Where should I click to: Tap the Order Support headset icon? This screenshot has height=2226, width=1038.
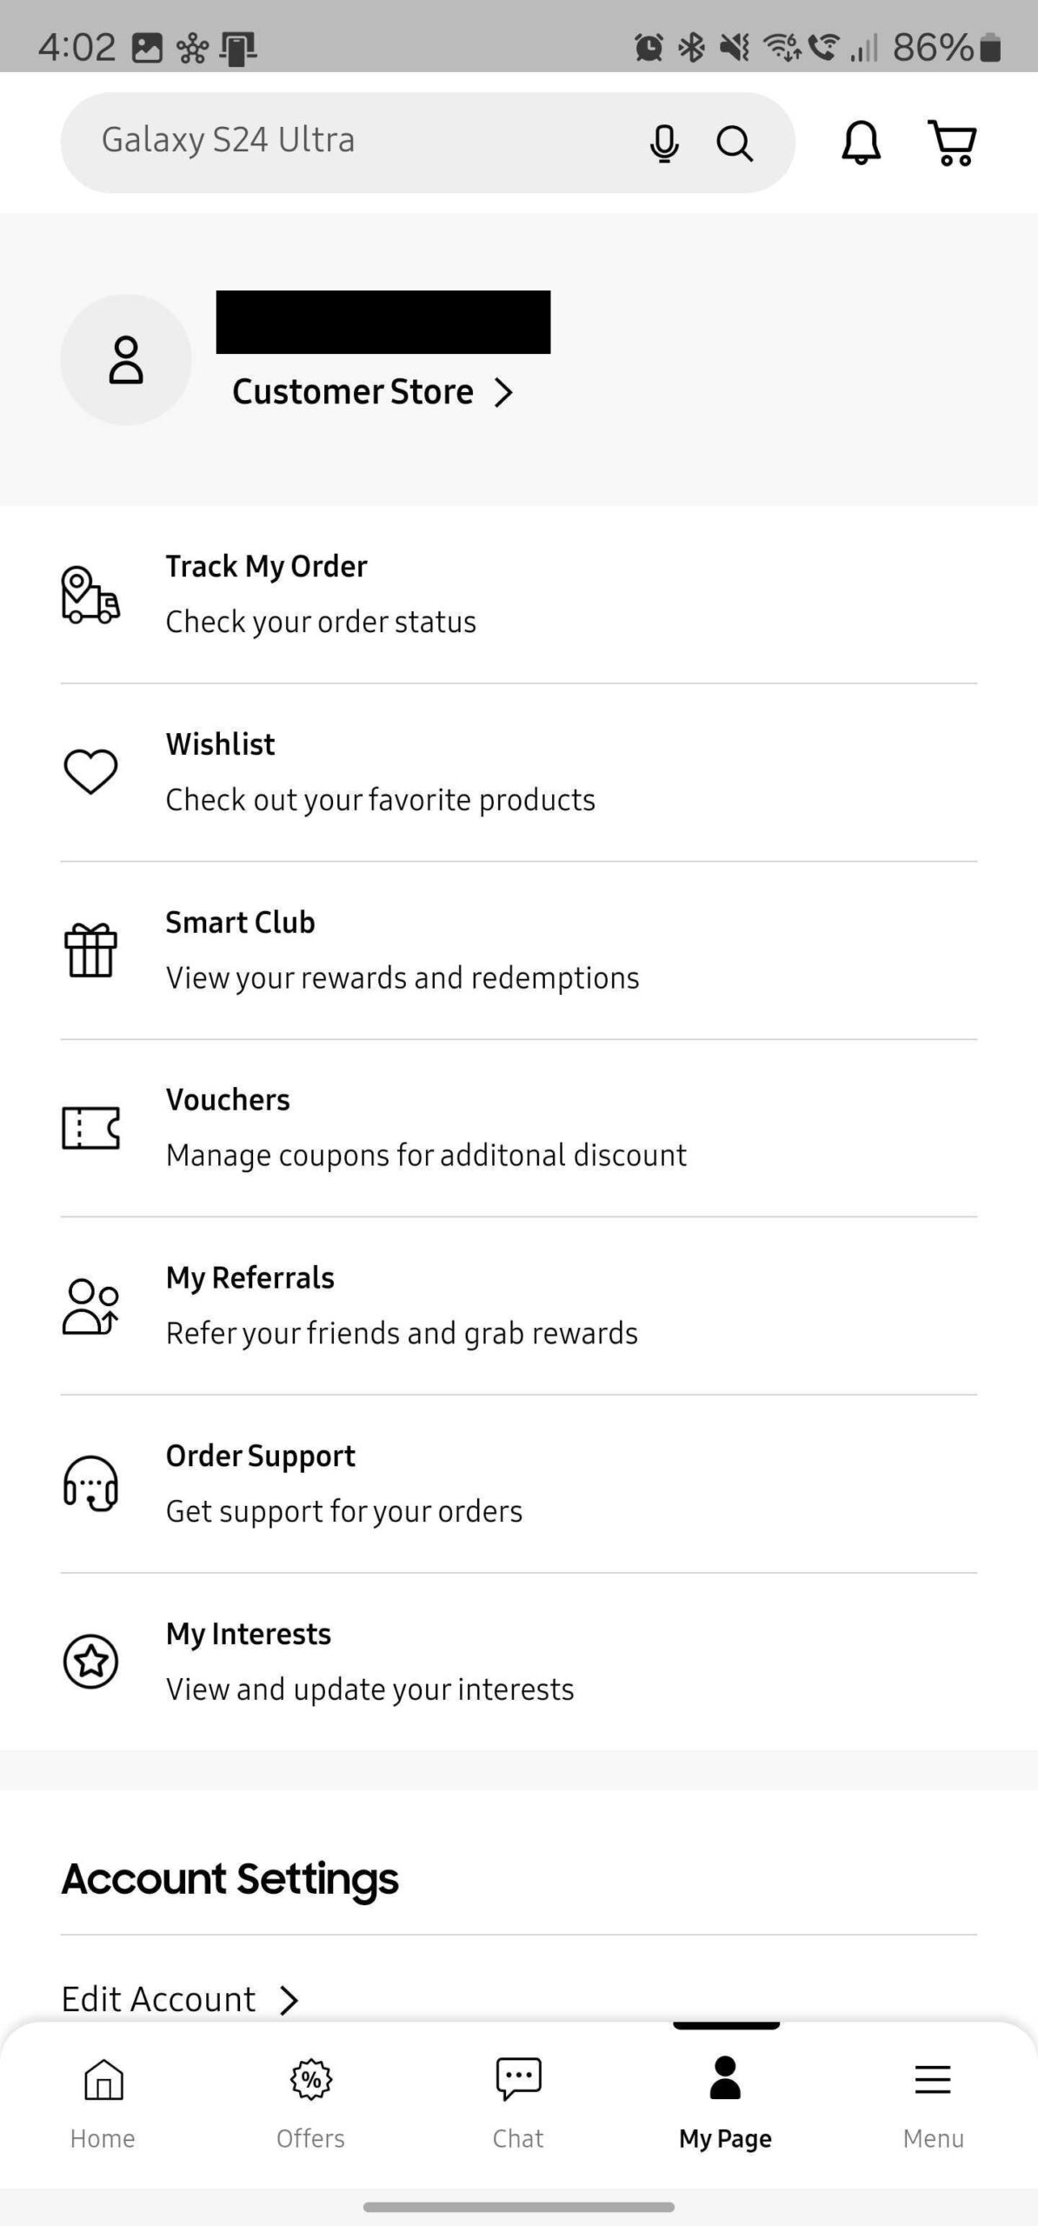pyautogui.click(x=90, y=1483)
